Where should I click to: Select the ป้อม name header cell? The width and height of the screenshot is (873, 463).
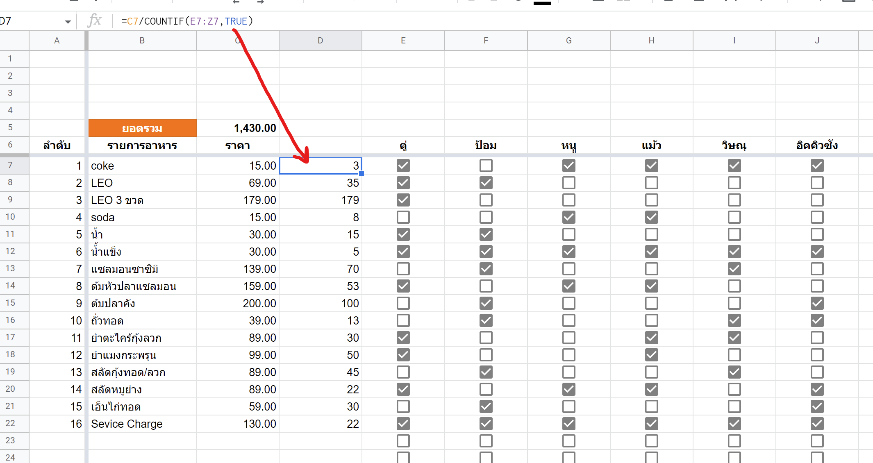click(x=486, y=145)
